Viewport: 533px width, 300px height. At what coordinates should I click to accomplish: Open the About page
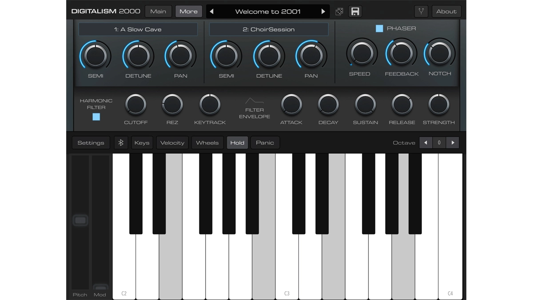(x=446, y=12)
